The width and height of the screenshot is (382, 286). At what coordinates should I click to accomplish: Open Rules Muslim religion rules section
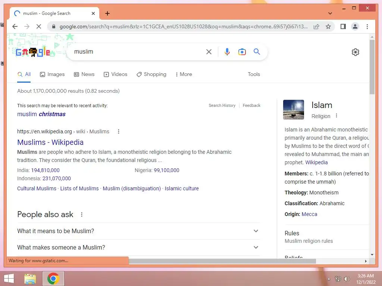[x=327, y=237]
